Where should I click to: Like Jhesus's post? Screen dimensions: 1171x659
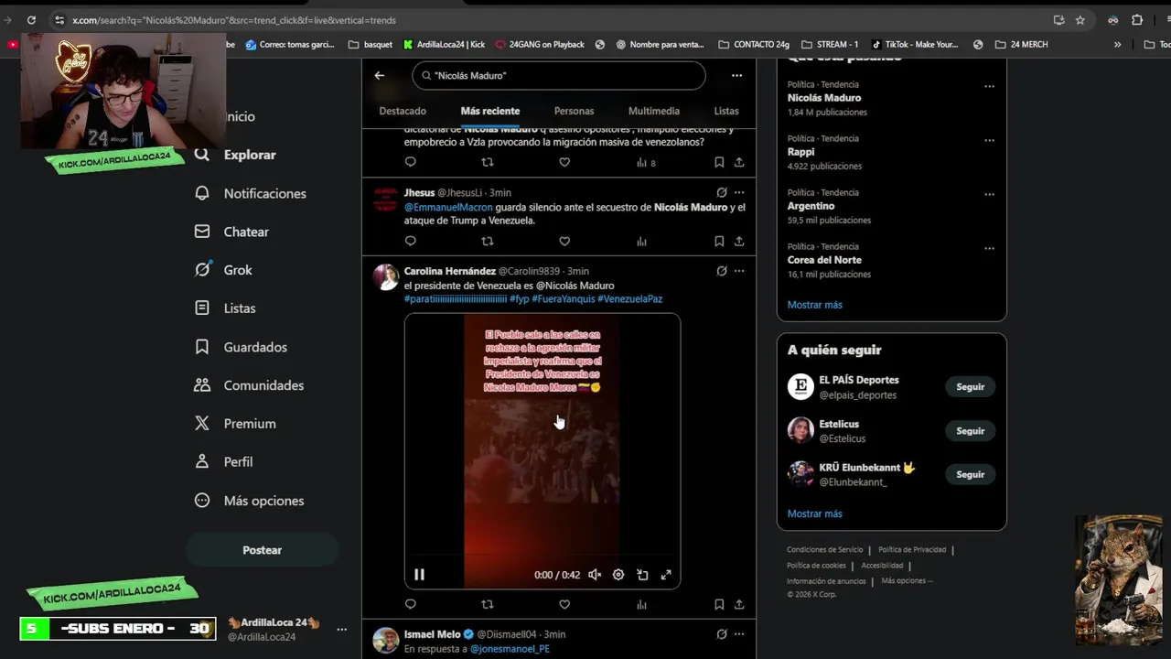click(564, 242)
